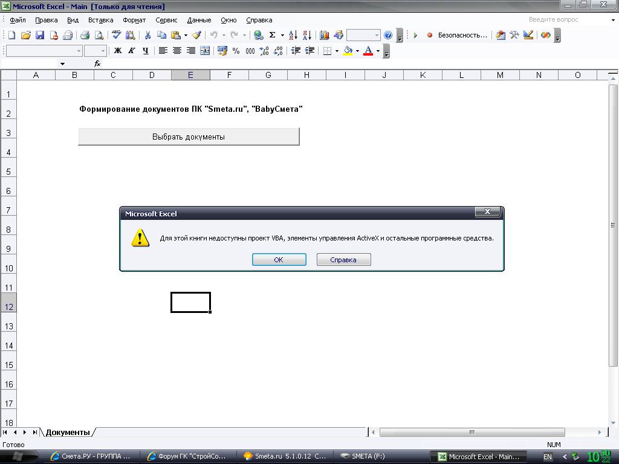Run macro with the green play icon
Image resolution: width=619 pixels, height=464 pixels.
pyautogui.click(x=415, y=35)
